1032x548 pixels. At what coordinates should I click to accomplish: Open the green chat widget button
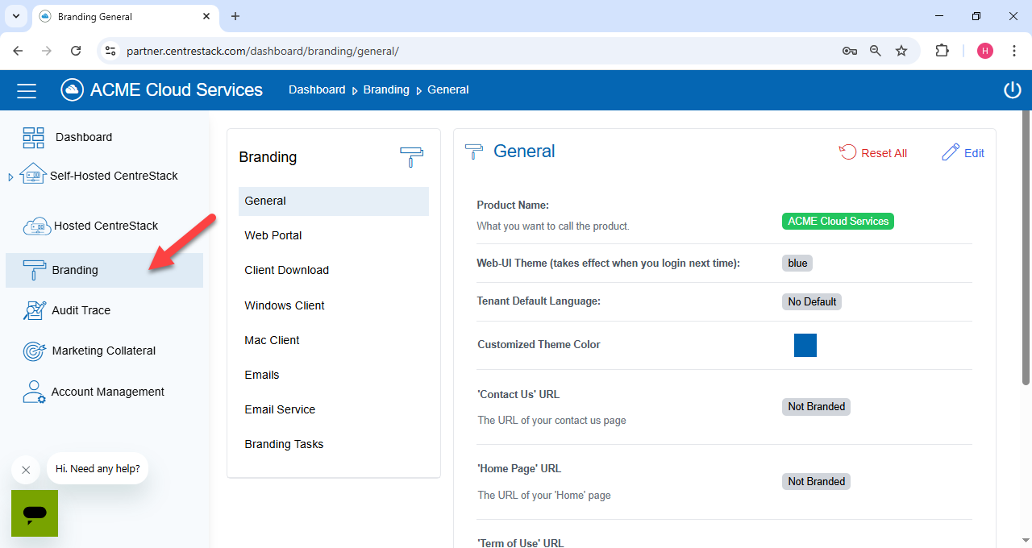[35, 513]
